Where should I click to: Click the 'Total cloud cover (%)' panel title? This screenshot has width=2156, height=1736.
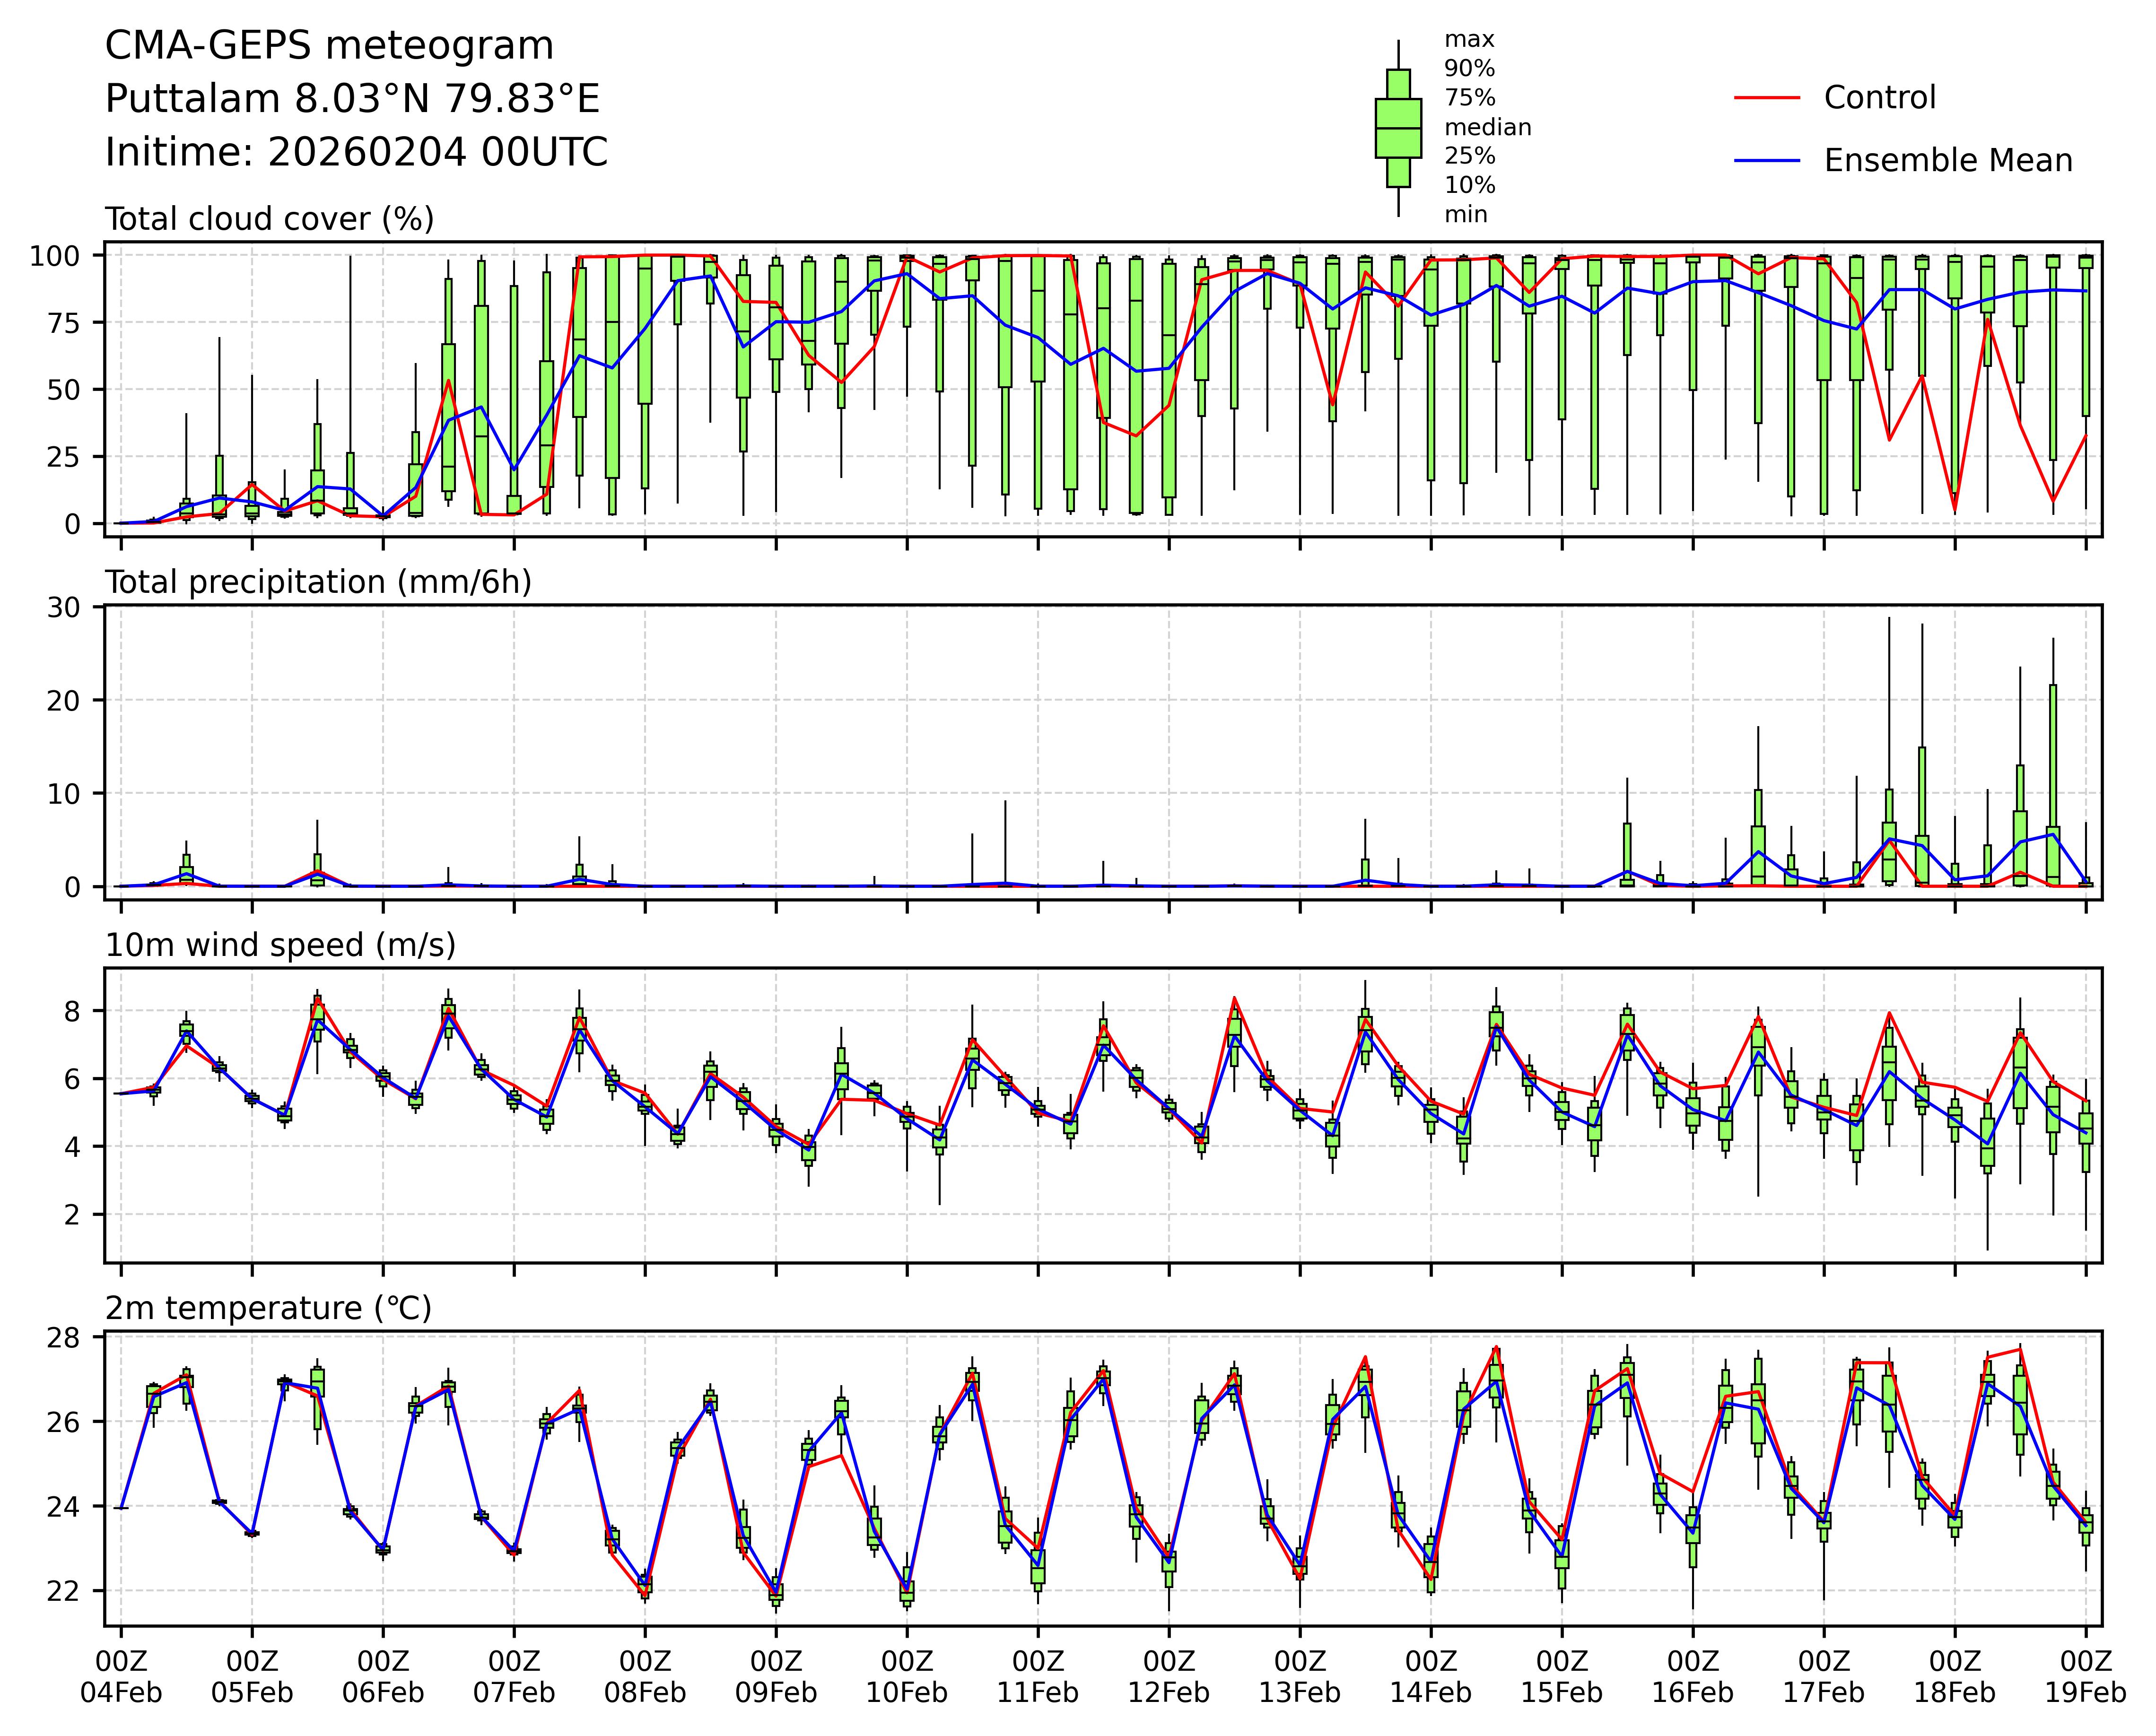pos(269,219)
